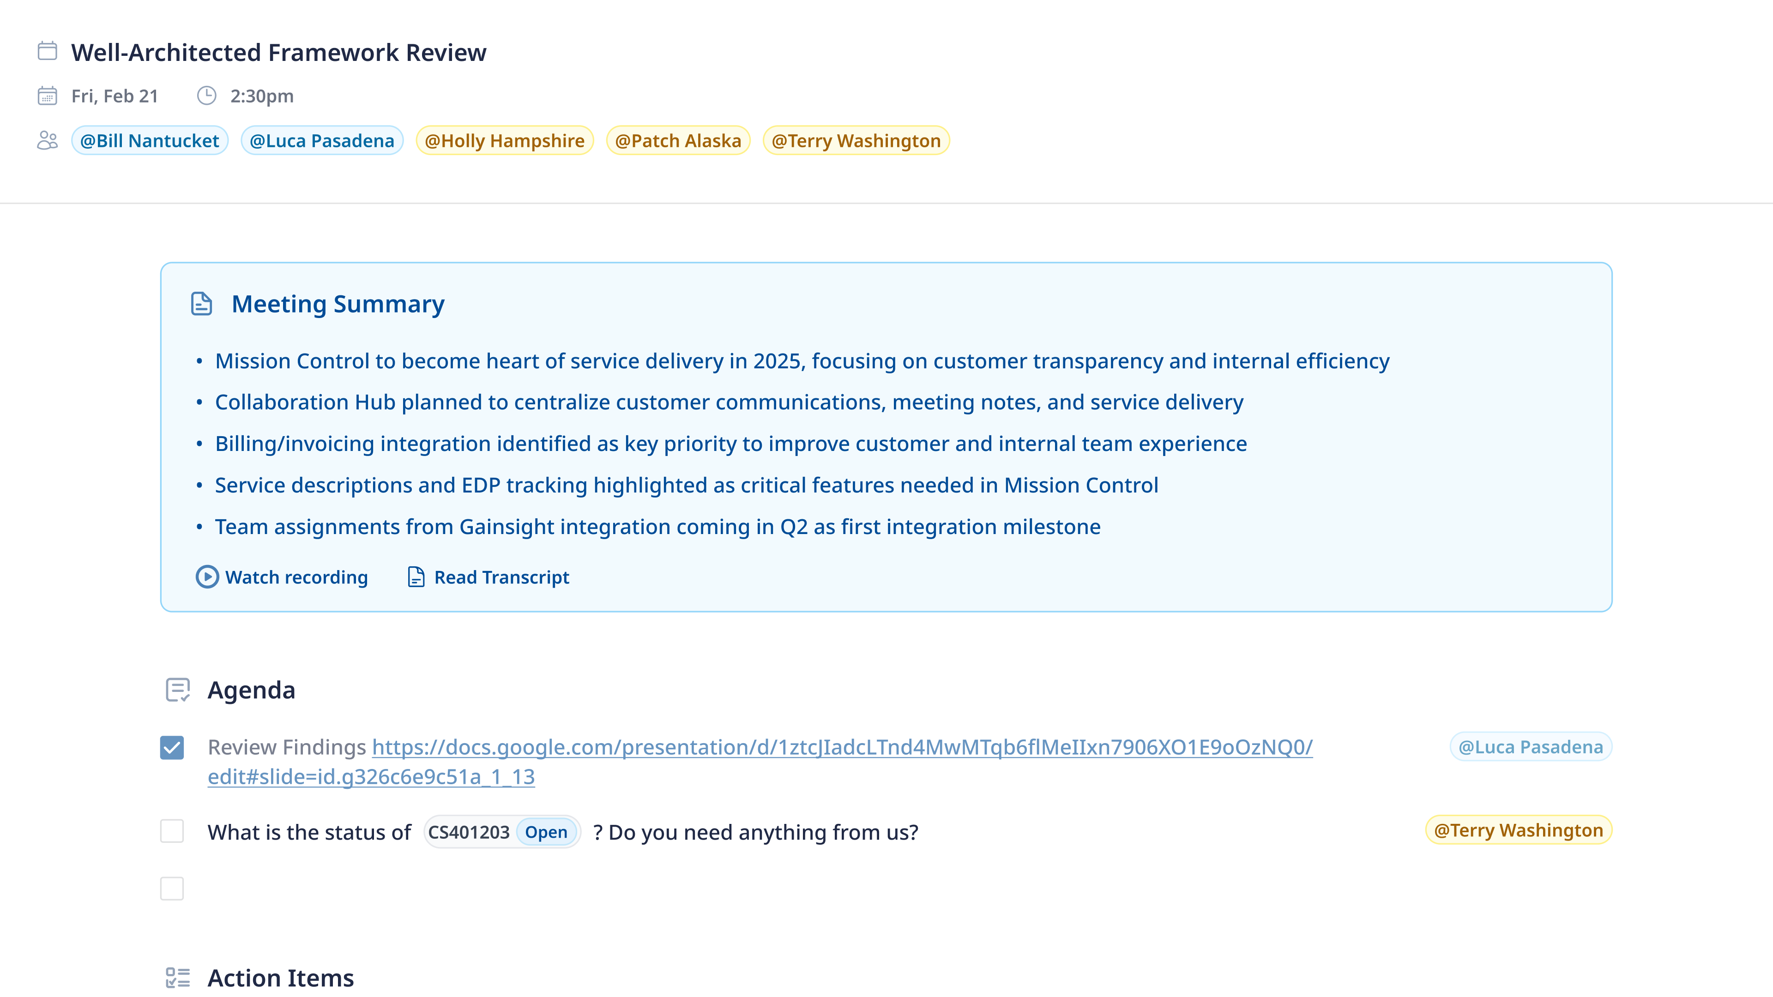Click the Meeting Summary document icon

201,303
